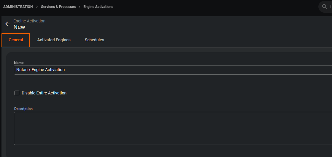Screen dimensions: 332x157
Task: Click the back arrow icon
Action: [7, 24]
